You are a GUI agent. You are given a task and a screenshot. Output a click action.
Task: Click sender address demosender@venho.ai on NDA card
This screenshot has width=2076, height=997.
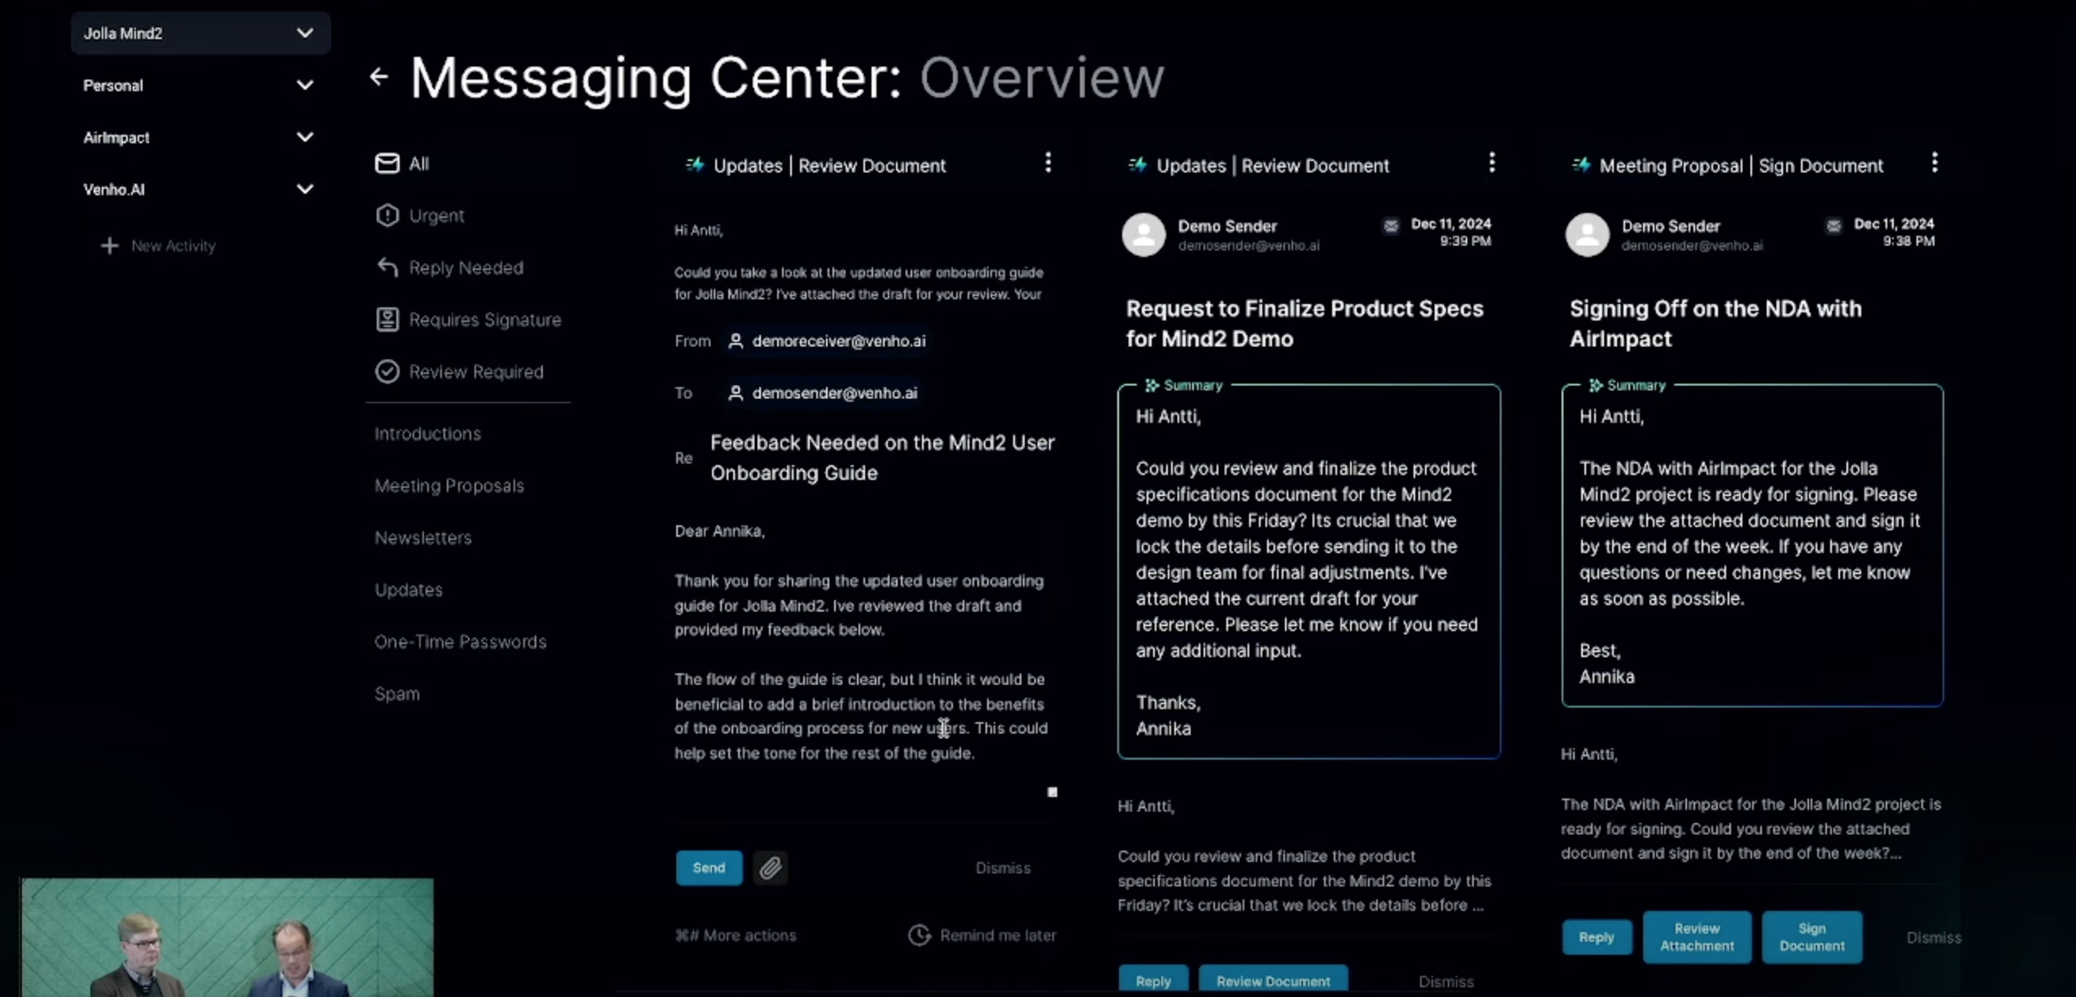tap(1692, 246)
